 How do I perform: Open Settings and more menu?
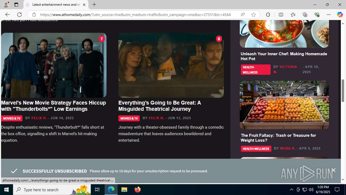pyautogui.click(x=329, y=15)
